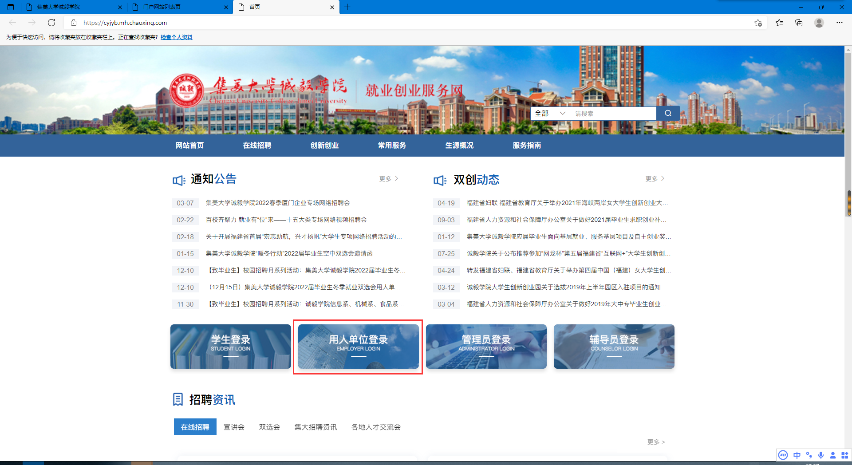Select the 在线招聘 tab under 招聘资讯
The width and height of the screenshot is (852, 465).
[195, 427]
